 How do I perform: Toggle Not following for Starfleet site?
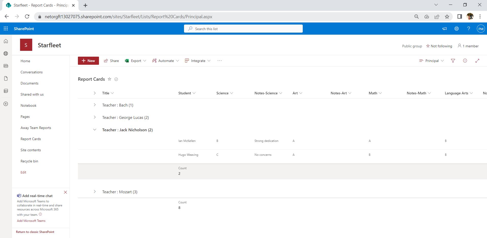click(x=439, y=46)
